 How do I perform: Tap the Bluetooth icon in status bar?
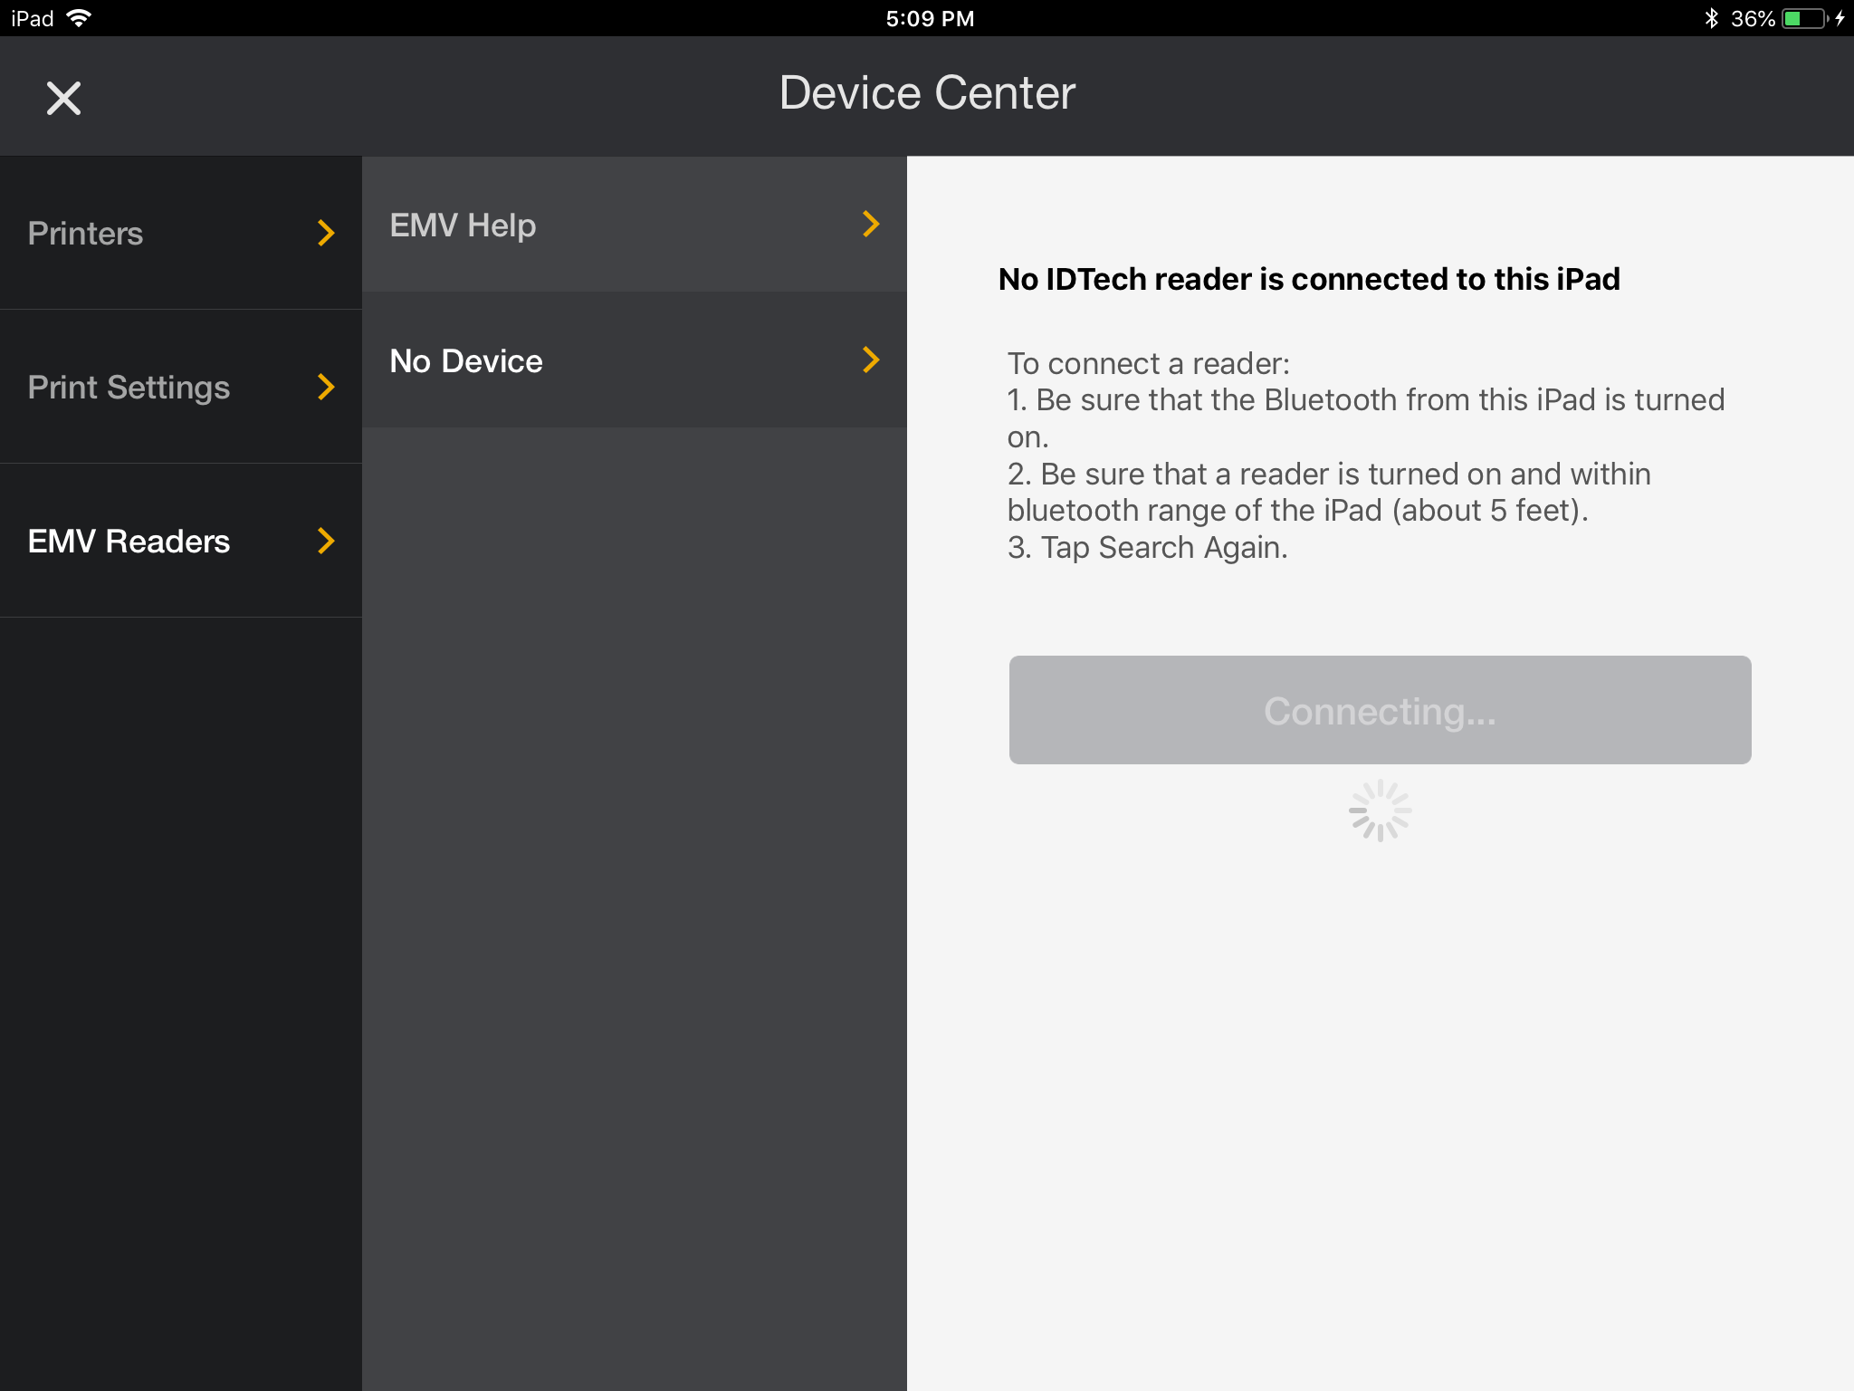(1711, 16)
